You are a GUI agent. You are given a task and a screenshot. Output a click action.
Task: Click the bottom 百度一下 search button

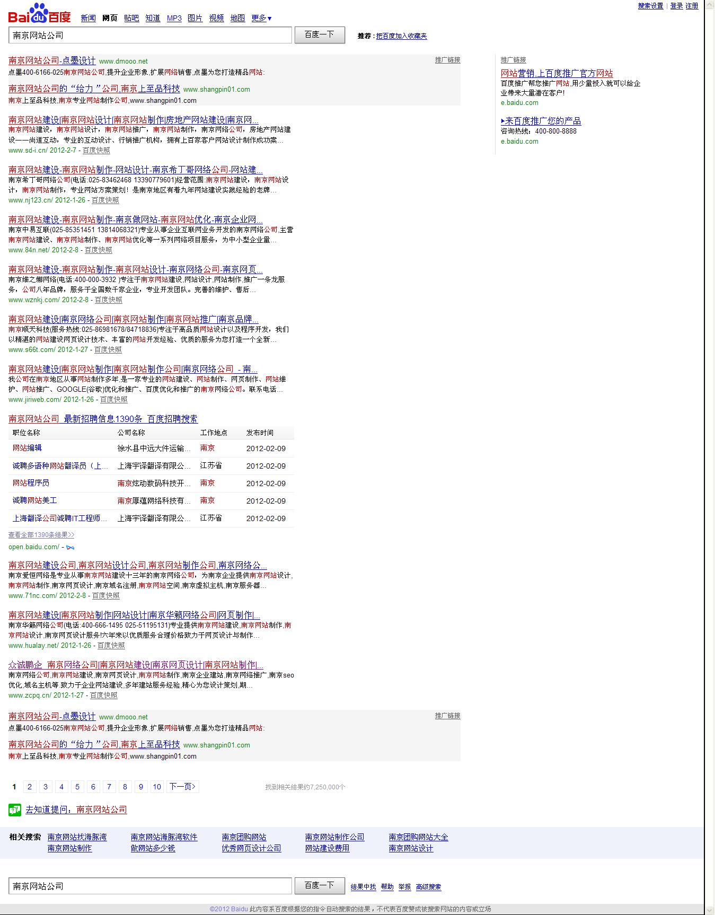click(320, 885)
